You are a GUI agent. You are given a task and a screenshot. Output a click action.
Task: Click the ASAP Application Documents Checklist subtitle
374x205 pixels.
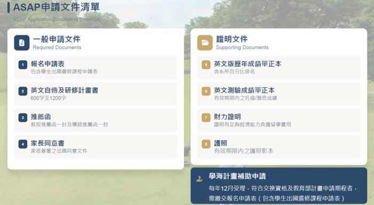(x=56, y=19)
